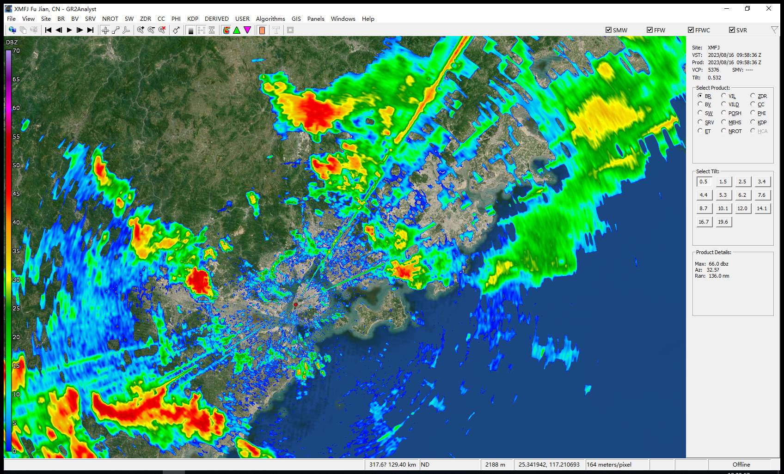This screenshot has width=784, height=474.
Task: Select the pan (four-arrow) tool
Action: click(105, 30)
